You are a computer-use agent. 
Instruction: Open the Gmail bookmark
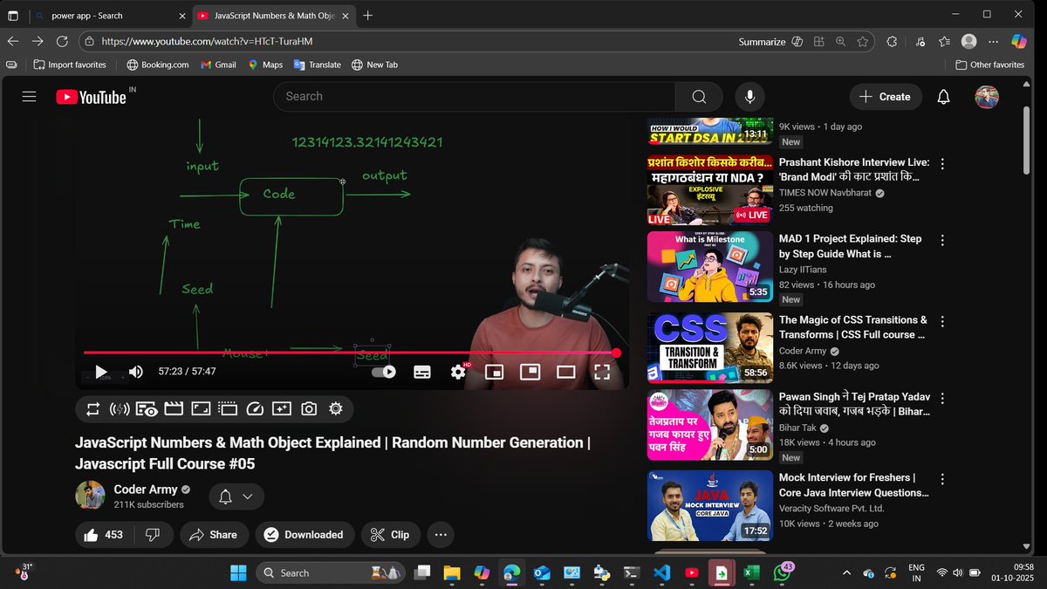(x=218, y=65)
